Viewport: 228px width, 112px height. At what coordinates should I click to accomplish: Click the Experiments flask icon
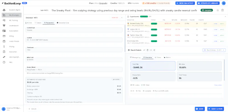pos(128,16)
